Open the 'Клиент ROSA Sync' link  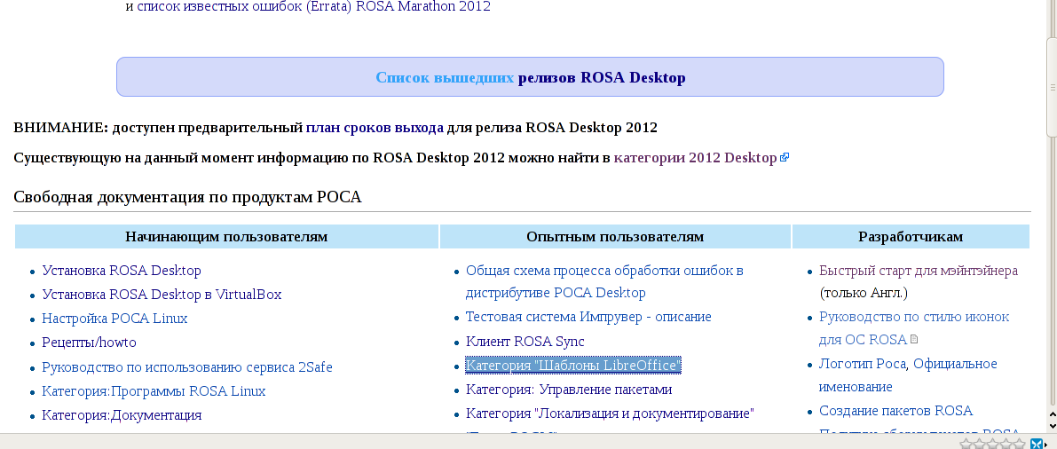pyautogui.click(x=525, y=342)
